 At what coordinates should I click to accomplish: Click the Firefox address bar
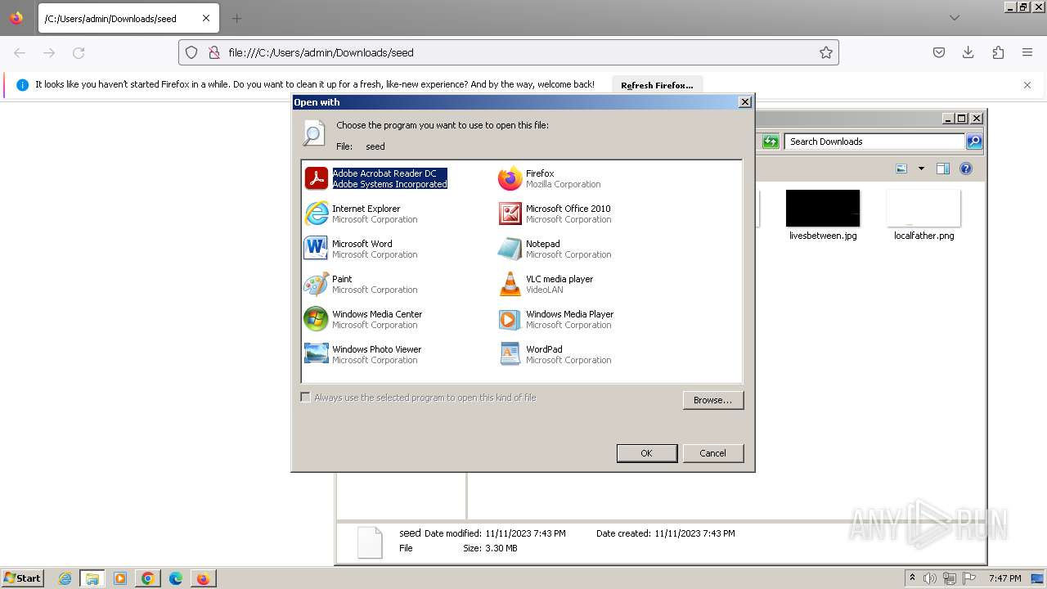509,52
